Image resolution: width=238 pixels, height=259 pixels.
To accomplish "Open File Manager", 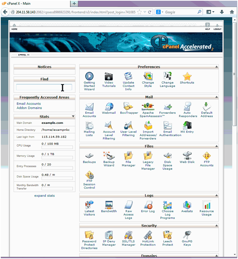I will (128, 159).
